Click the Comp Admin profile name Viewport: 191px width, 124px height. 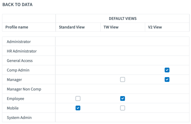pos(18,70)
